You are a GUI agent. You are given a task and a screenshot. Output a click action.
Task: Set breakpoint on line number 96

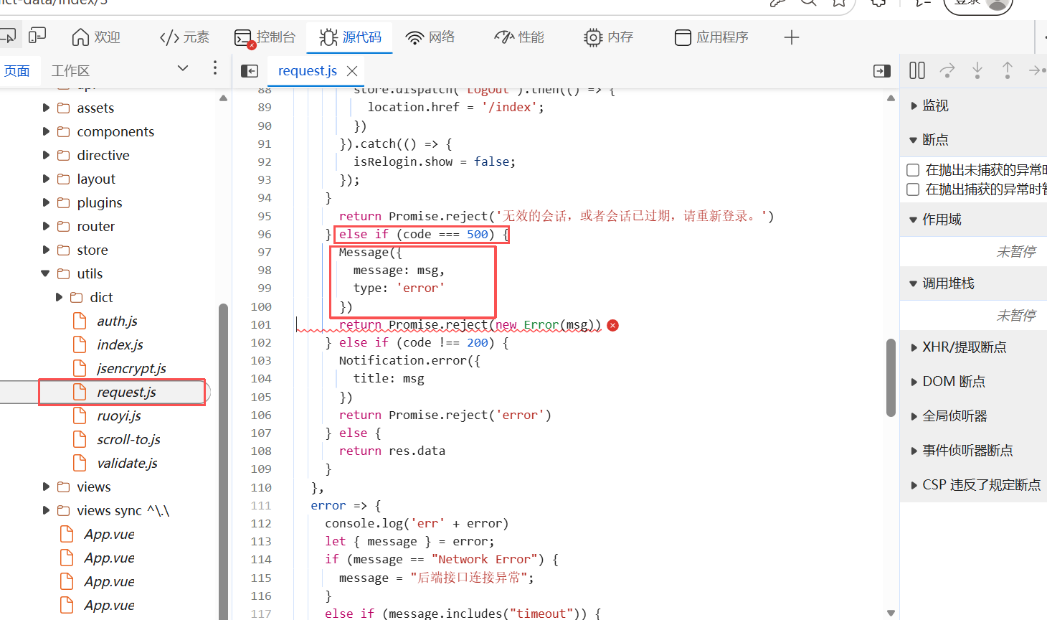tap(265, 235)
